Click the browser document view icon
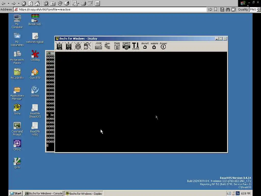261x196 pixels. (98, 3)
